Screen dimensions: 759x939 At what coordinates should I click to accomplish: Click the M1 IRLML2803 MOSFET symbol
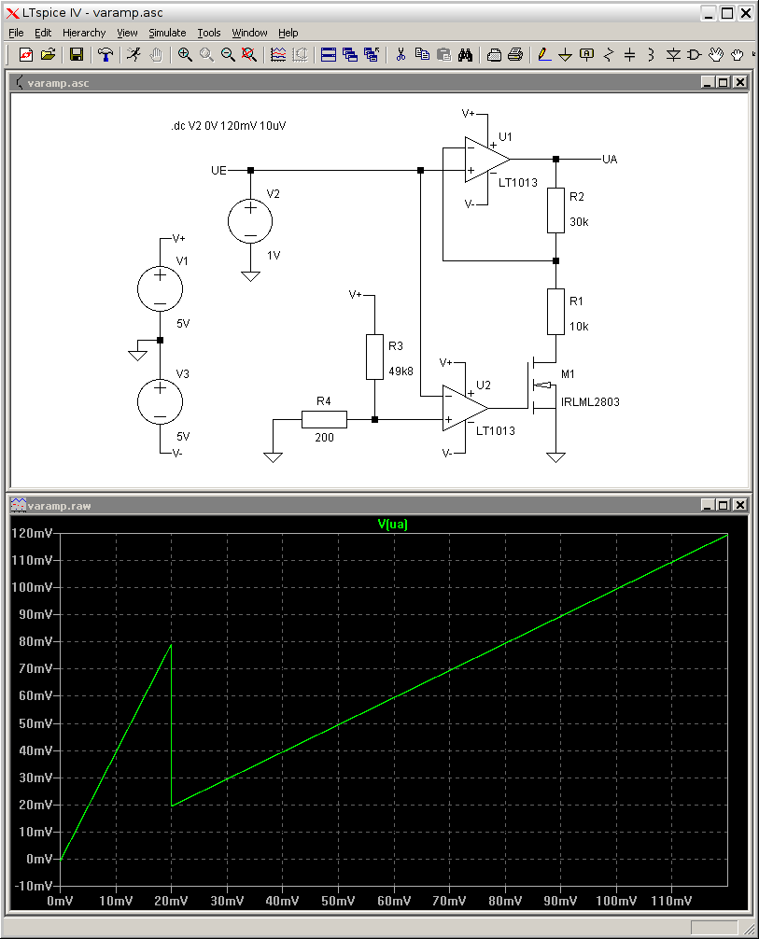(544, 385)
